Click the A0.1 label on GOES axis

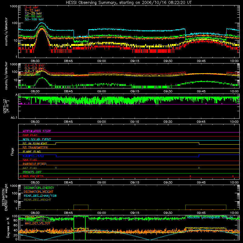(14, 118)
